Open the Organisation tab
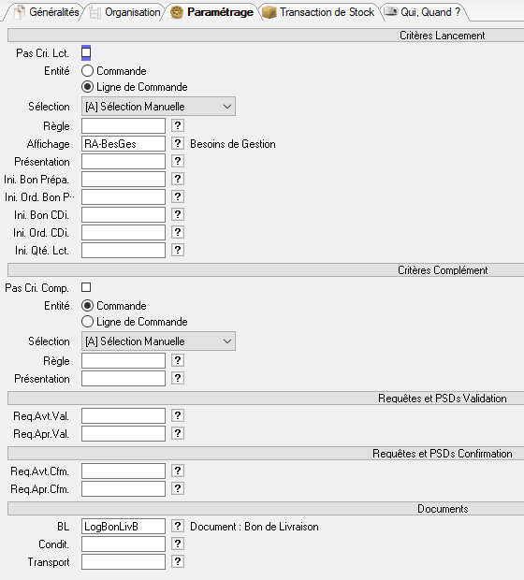 point(125,12)
